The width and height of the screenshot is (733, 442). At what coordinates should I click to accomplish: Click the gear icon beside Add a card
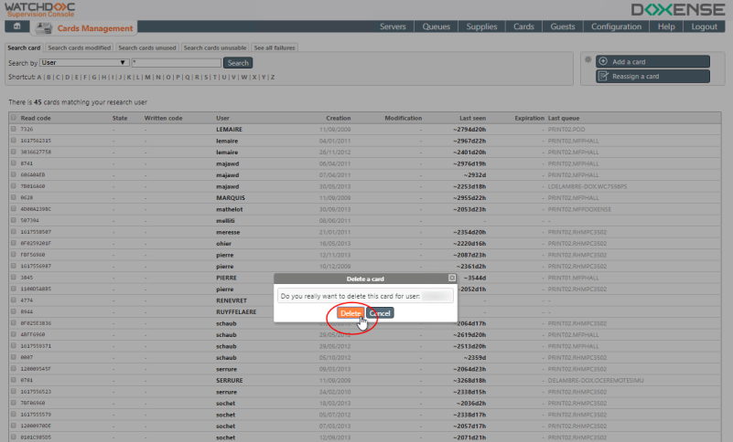coord(587,59)
